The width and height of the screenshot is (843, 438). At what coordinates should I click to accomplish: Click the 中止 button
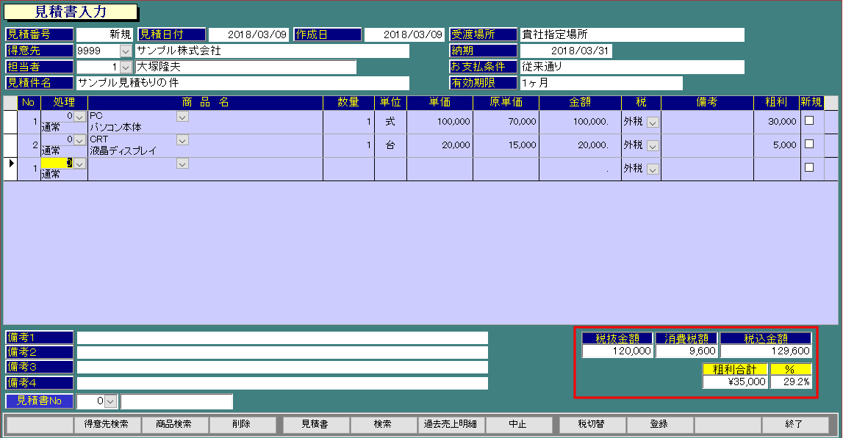coord(518,424)
